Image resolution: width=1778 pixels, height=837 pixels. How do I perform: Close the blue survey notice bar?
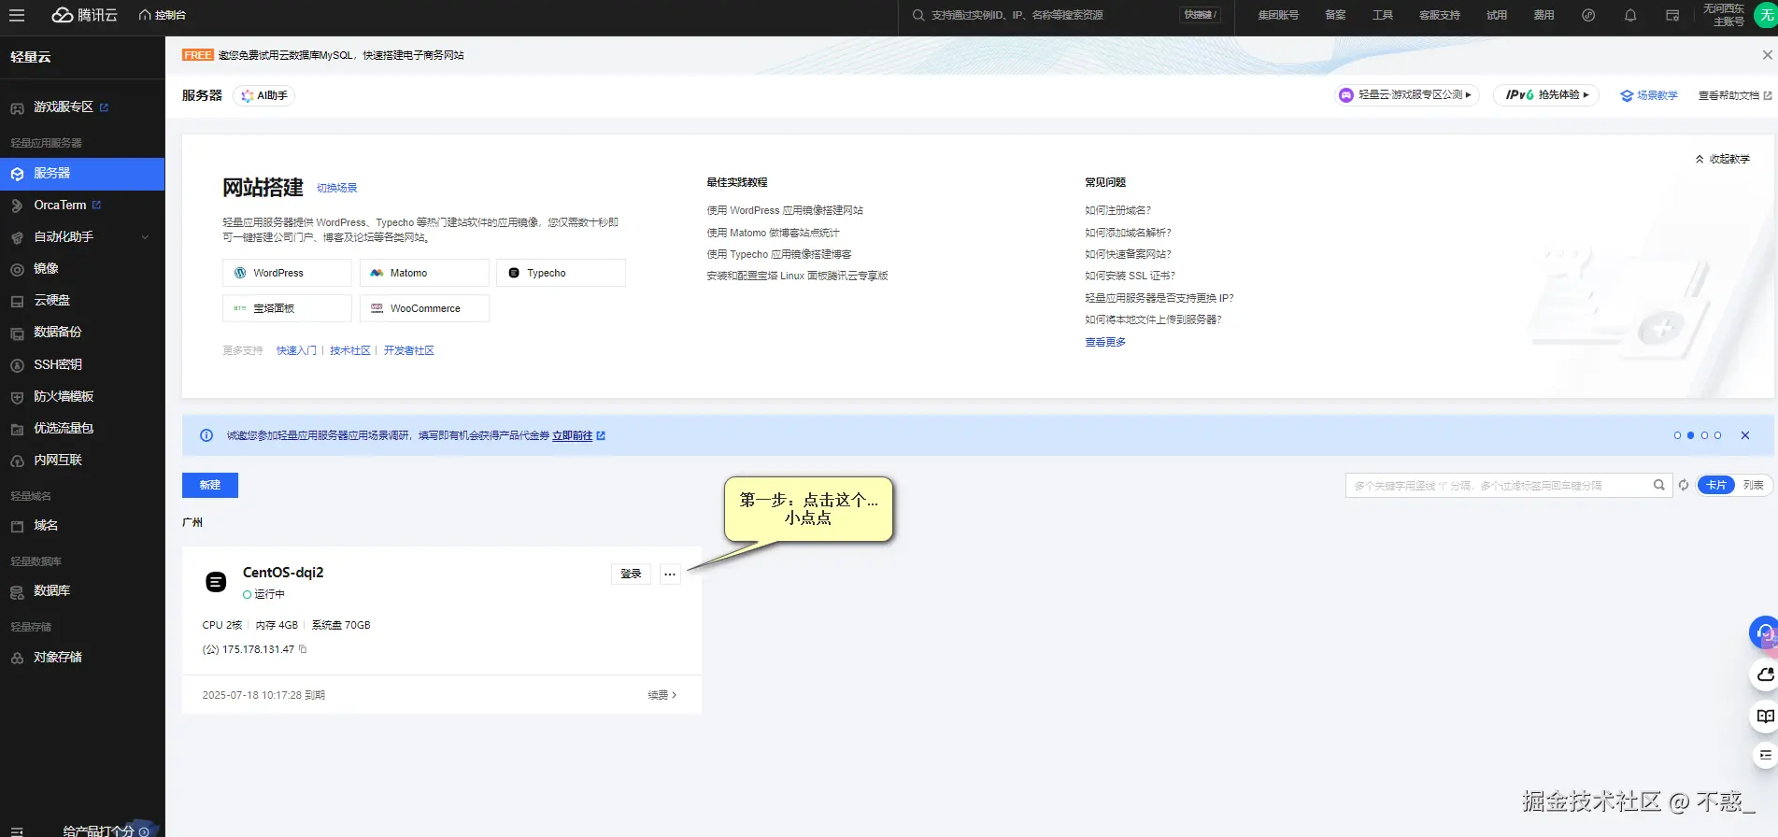pyautogui.click(x=1744, y=436)
